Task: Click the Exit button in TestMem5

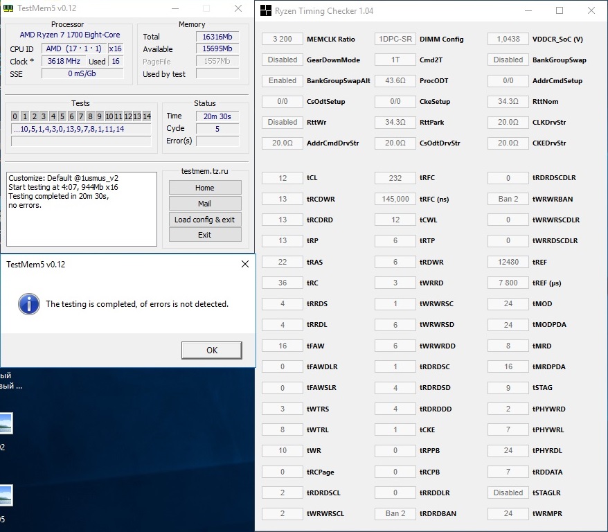Action: [205, 235]
